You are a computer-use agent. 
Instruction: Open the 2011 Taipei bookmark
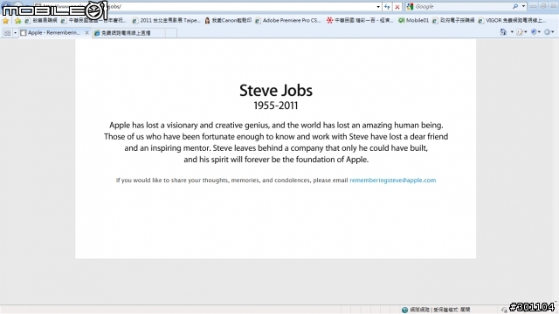point(166,21)
